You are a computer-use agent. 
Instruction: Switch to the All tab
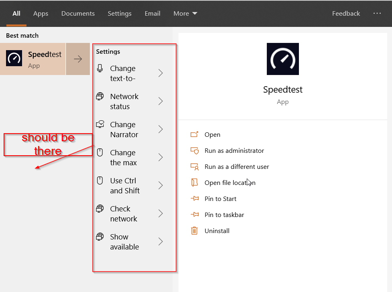click(x=16, y=14)
